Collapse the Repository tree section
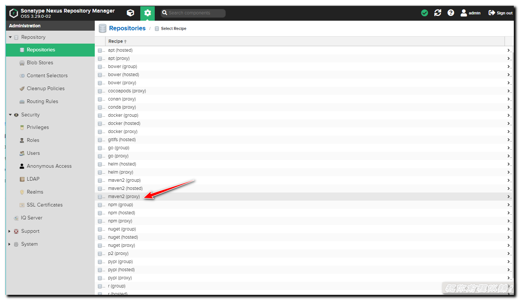 (x=10, y=37)
